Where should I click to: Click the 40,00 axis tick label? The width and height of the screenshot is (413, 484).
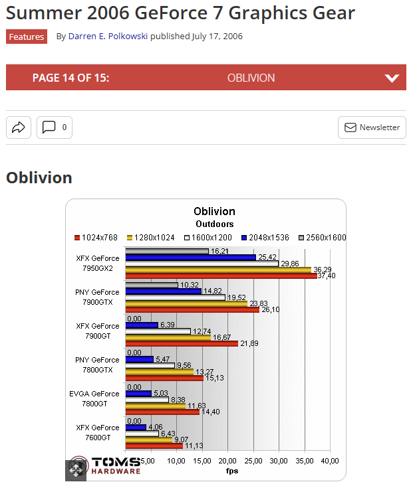pos(330,461)
